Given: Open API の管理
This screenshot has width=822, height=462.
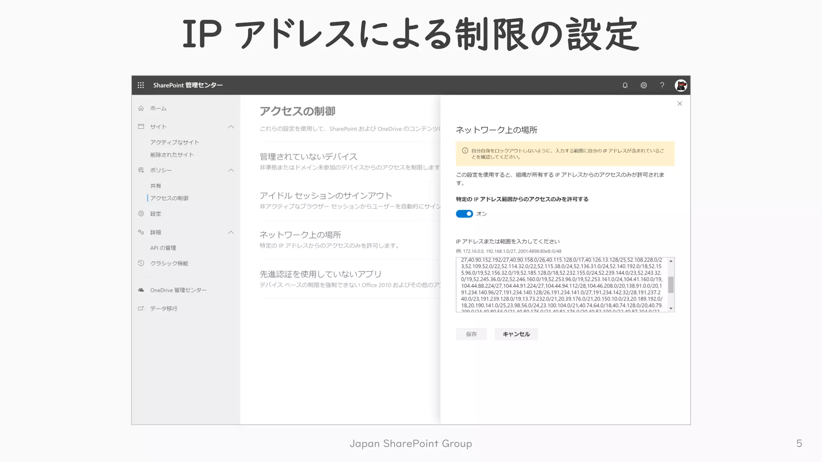Looking at the screenshot, I should coord(163,248).
